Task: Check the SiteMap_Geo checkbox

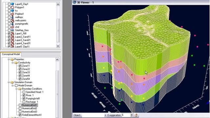Action: point(9,30)
